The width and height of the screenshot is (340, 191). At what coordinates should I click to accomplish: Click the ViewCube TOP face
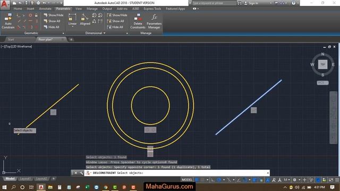tap(322, 65)
